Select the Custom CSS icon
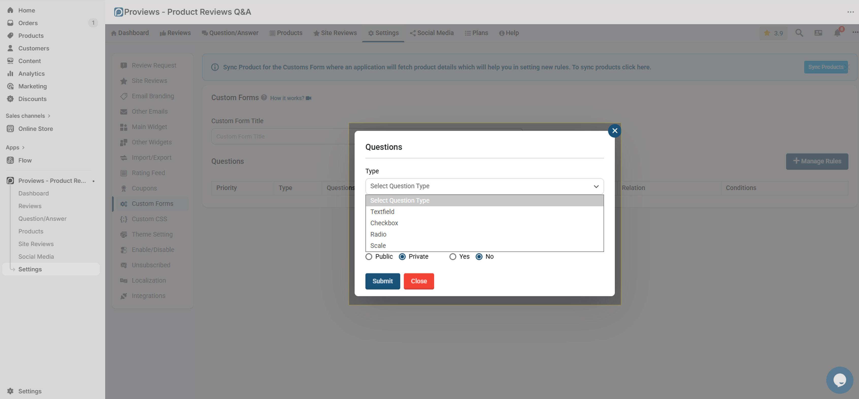Viewport: 859px width, 399px height. click(x=124, y=219)
